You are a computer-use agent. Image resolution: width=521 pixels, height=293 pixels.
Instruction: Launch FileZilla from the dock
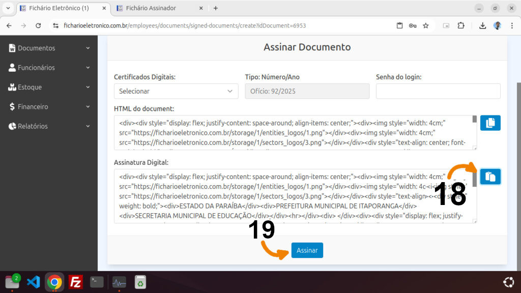75,282
